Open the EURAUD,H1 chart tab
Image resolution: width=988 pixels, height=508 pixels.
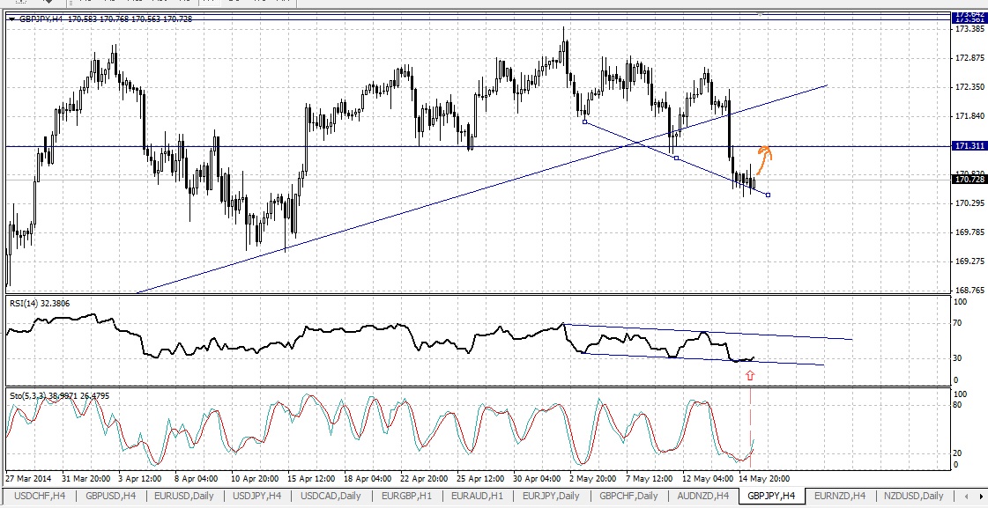click(x=477, y=496)
